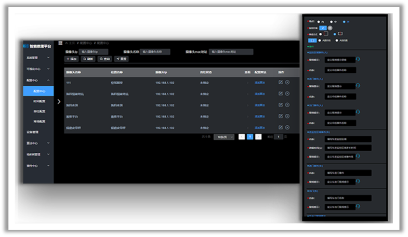Select the first radio option in top row
This screenshot has width=408, height=237.
(319, 21)
